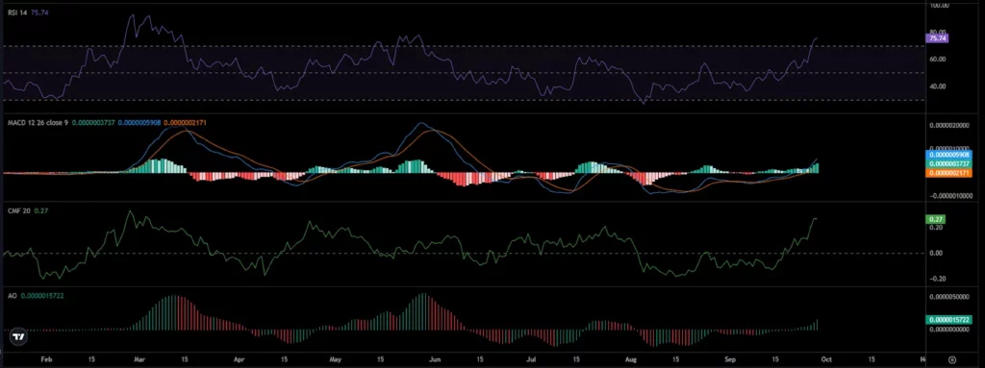985x368 pixels.
Task: Click the purple 75.74 price scale tag
Action: coord(938,38)
